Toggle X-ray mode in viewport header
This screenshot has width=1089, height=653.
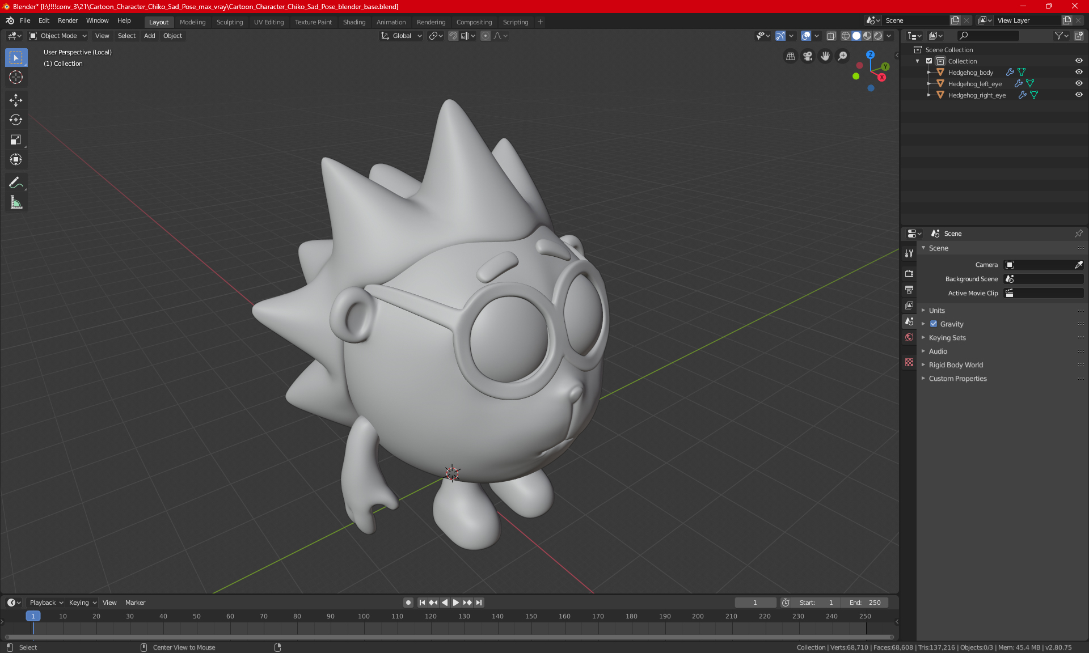[x=831, y=36]
